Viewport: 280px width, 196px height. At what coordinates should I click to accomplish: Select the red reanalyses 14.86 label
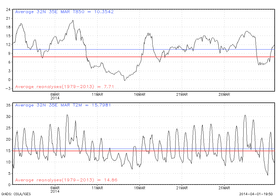pos(66,180)
